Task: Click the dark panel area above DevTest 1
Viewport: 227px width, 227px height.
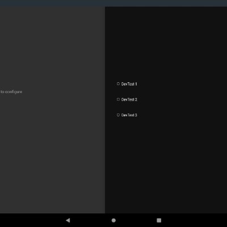Action: click(166, 44)
